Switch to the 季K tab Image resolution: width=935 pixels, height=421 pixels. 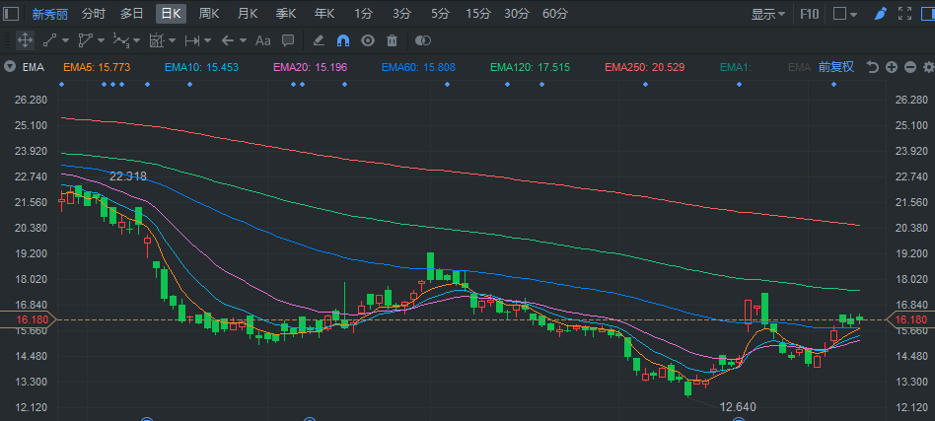point(286,14)
